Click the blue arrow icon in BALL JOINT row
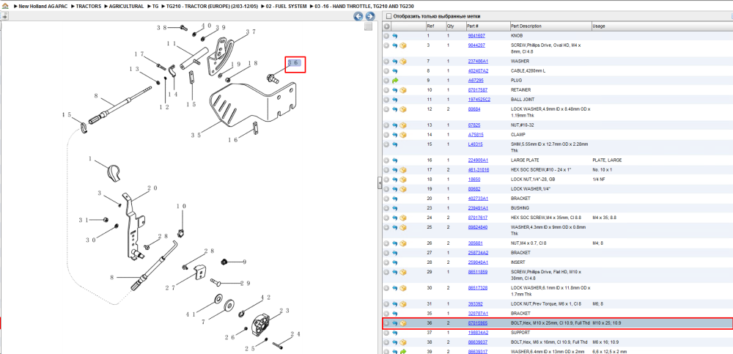 pos(395,100)
